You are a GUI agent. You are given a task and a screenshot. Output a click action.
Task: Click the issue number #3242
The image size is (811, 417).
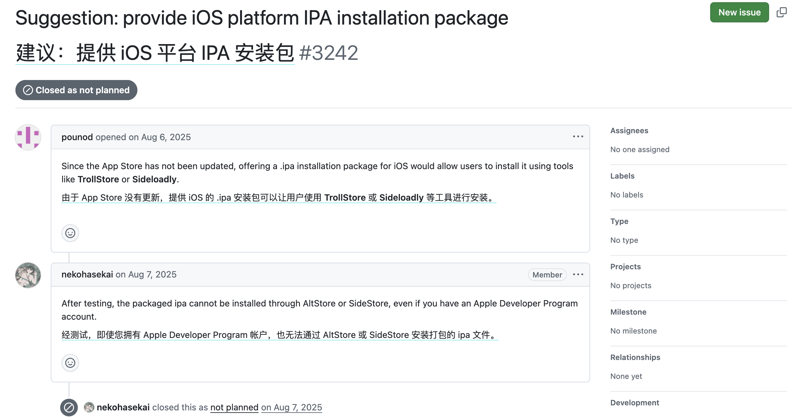click(328, 53)
